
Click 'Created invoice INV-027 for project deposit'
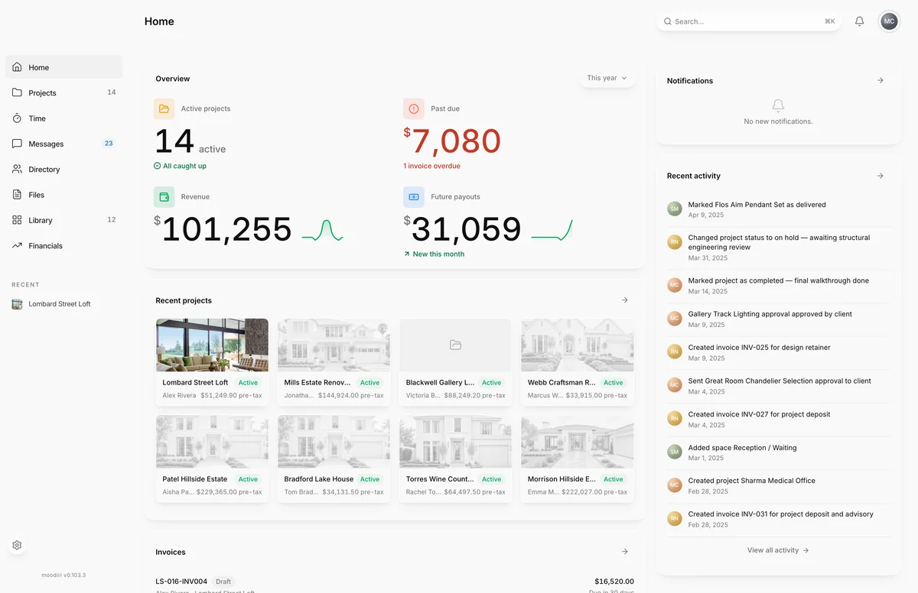(x=759, y=414)
